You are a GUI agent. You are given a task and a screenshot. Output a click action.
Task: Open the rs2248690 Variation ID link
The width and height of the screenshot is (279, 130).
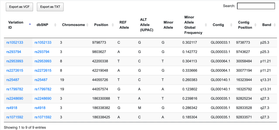15,98
